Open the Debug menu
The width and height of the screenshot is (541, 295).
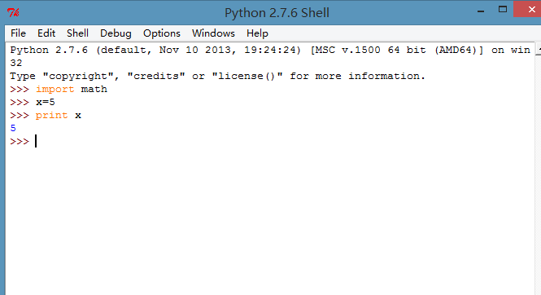(116, 33)
